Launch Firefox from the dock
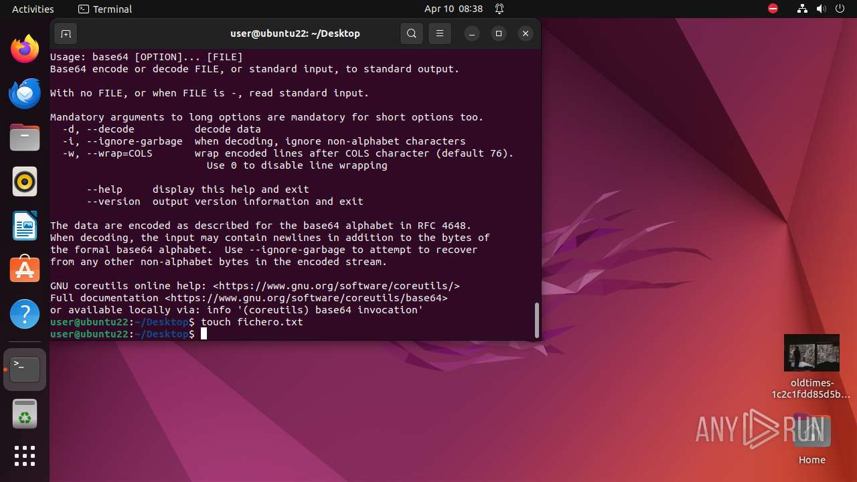This screenshot has width=857, height=482. (x=25, y=50)
